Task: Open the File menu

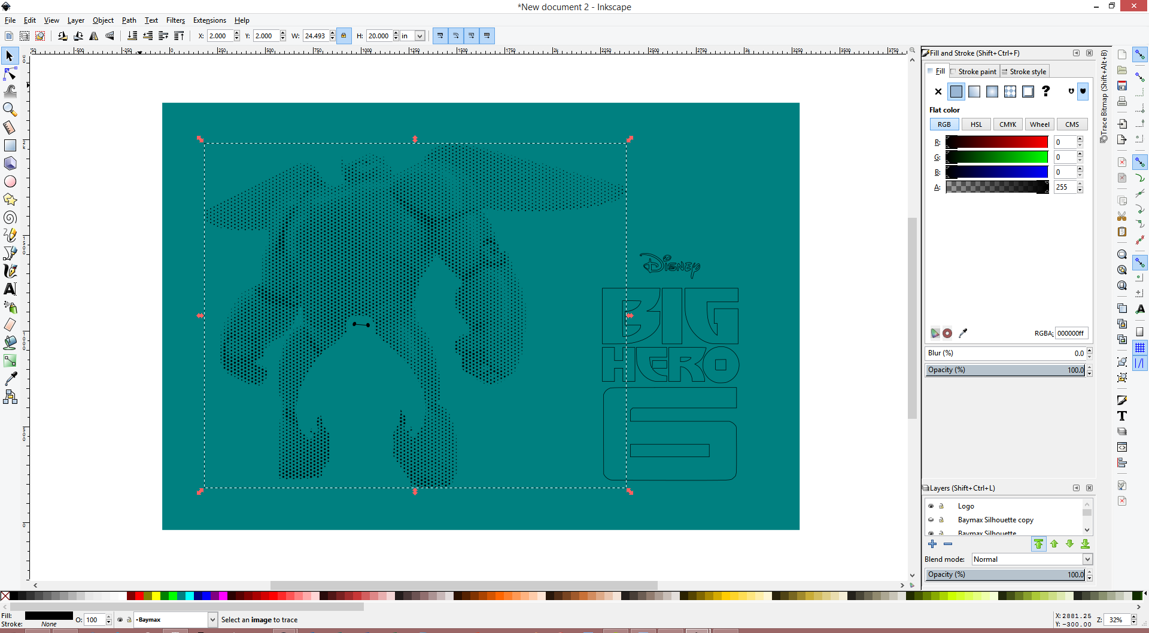Action: [x=10, y=20]
